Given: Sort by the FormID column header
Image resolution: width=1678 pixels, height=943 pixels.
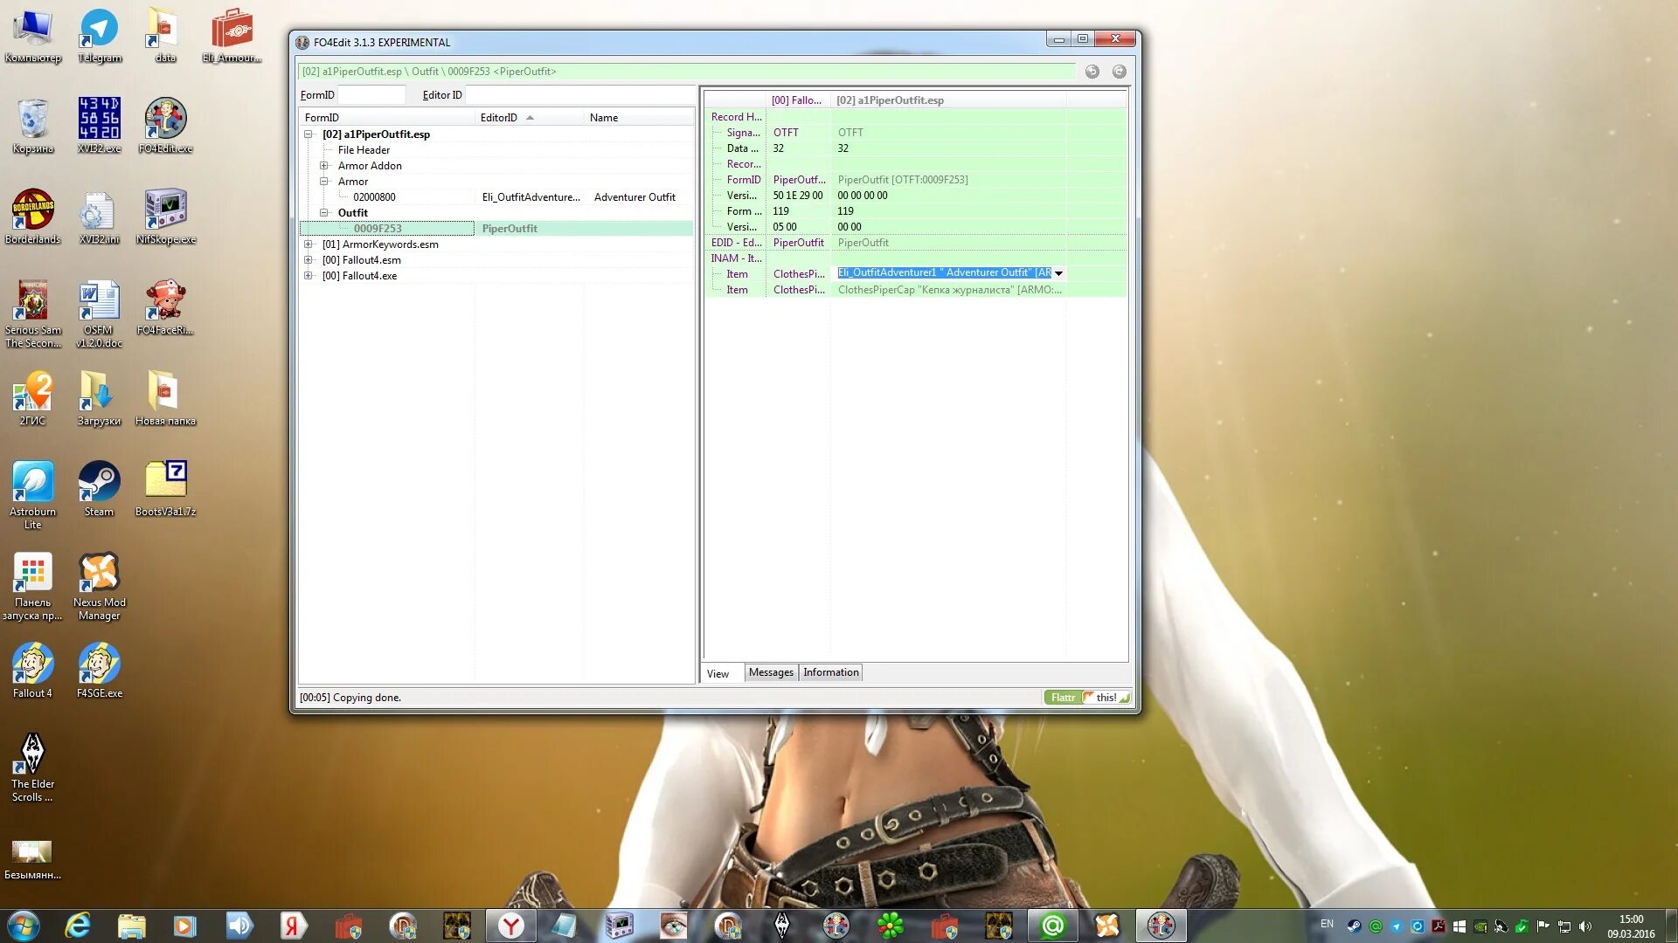Looking at the screenshot, I should pos(387,118).
